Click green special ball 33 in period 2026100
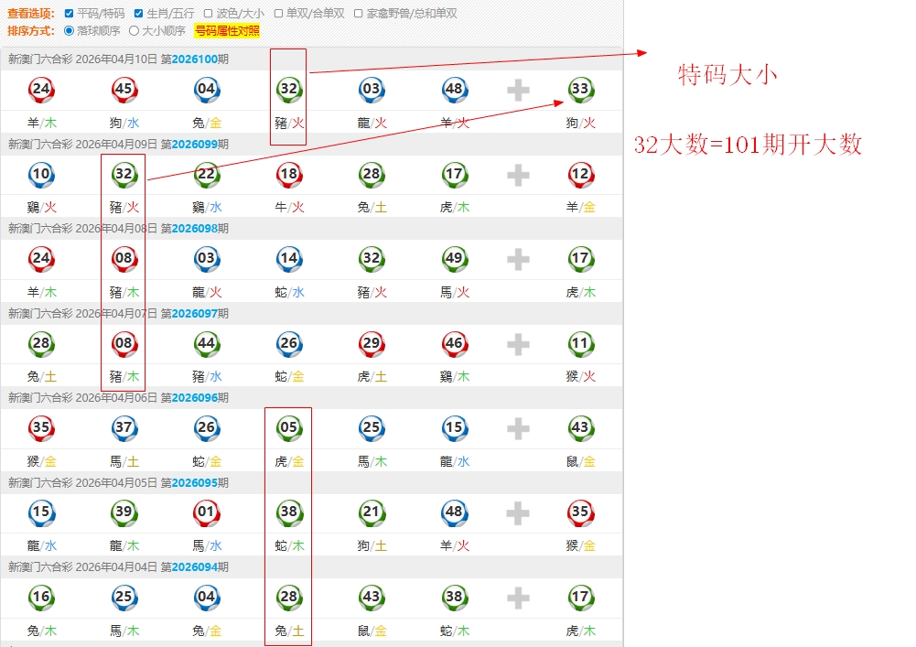This screenshot has height=647, width=916. pos(580,89)
